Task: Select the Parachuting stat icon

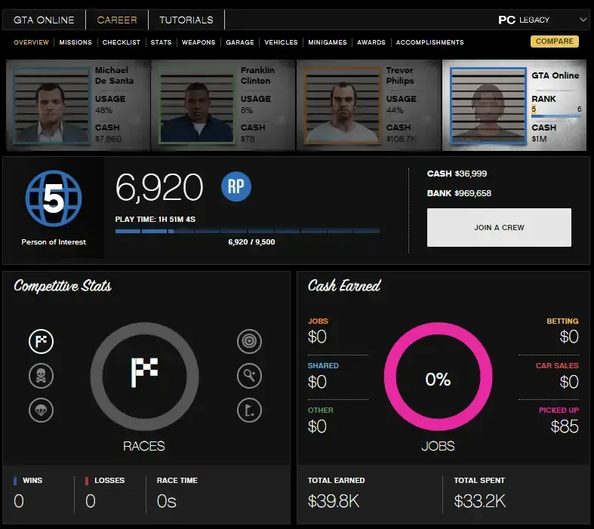Action: click(x=41, y=409)
